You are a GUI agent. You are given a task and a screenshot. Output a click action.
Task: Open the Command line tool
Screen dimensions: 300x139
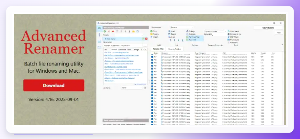234,34
